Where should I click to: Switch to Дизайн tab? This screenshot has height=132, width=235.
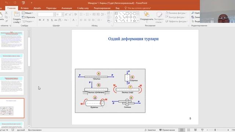37,8
